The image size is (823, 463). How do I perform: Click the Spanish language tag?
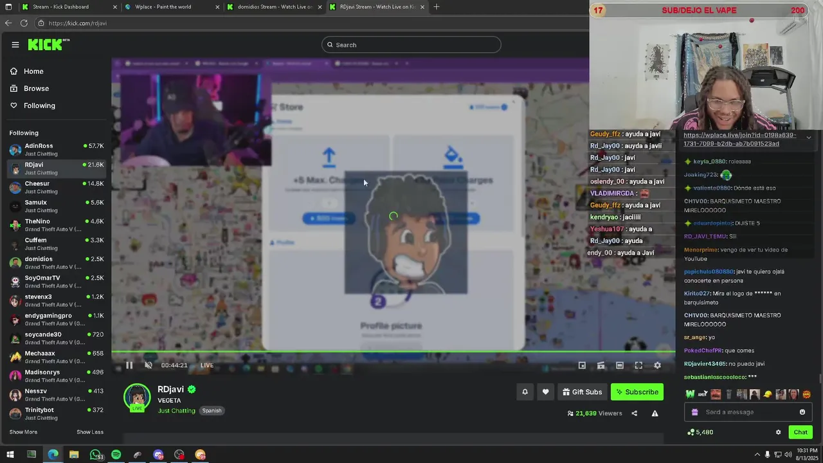(212, 410)
